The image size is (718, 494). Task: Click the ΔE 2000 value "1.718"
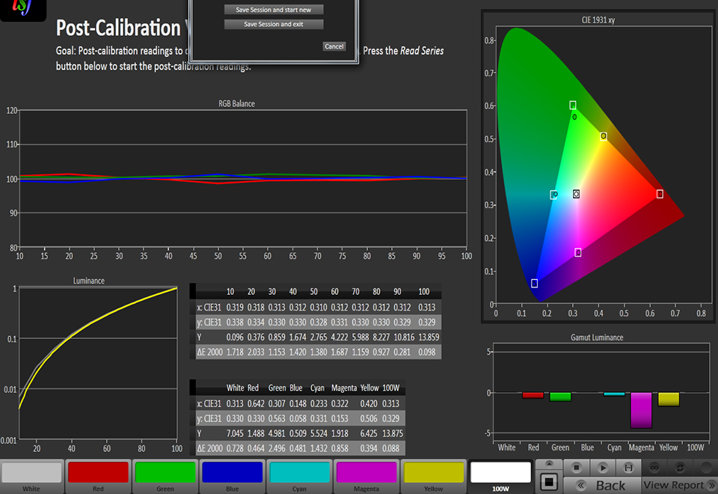(x=235, y=352)
